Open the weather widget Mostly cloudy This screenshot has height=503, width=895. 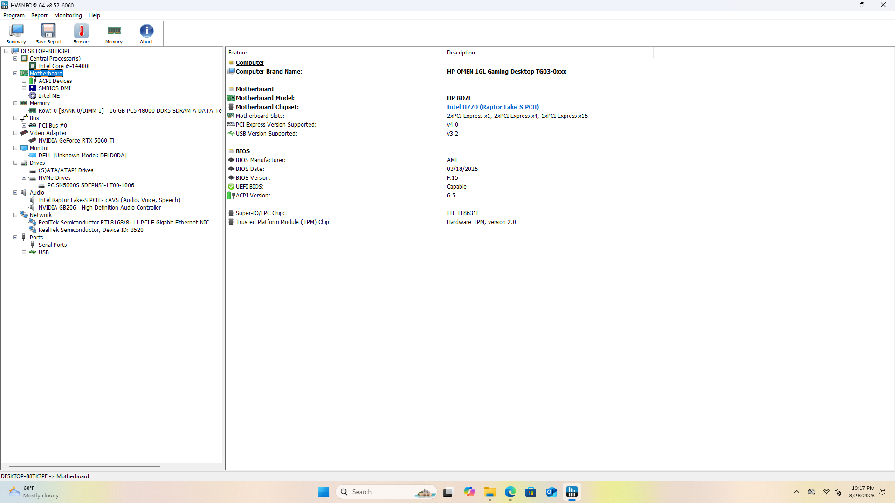pos(34,492)
